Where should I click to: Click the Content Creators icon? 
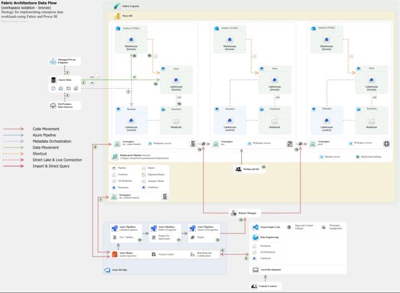[255, 286]
